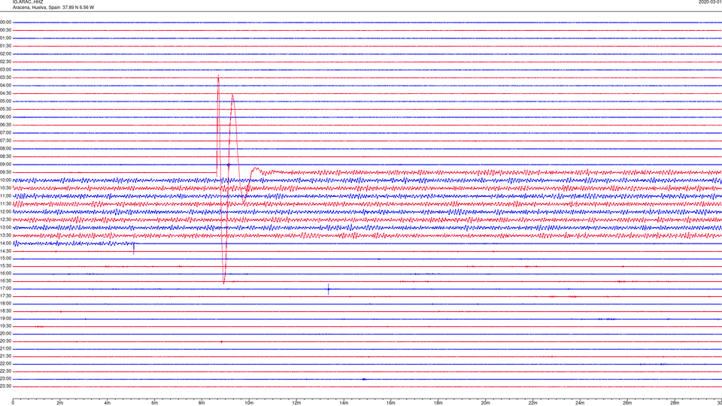This screenshot has width=722, height=406.
Task: Select the 16:00 trace time label
Action: pyautogui.click(x=5, y=274)
